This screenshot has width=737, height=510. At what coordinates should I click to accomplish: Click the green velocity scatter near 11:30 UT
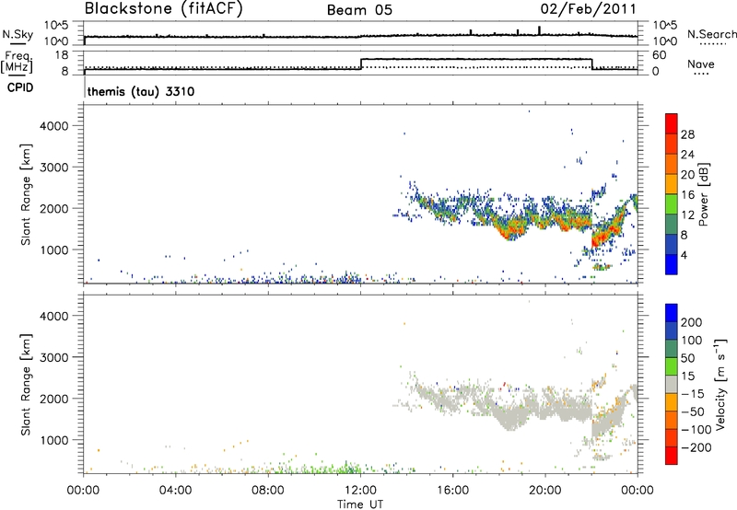348,468
